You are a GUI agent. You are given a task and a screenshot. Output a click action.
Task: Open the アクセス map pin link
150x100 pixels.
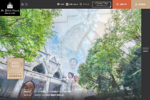[84, 4]
